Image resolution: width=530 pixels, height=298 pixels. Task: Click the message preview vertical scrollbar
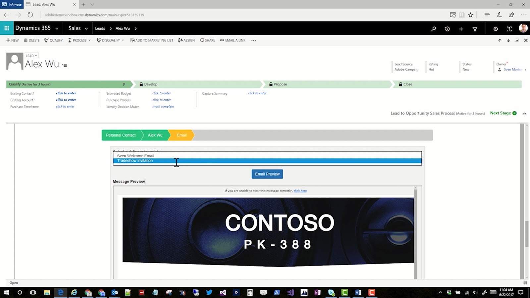[415, 232]
